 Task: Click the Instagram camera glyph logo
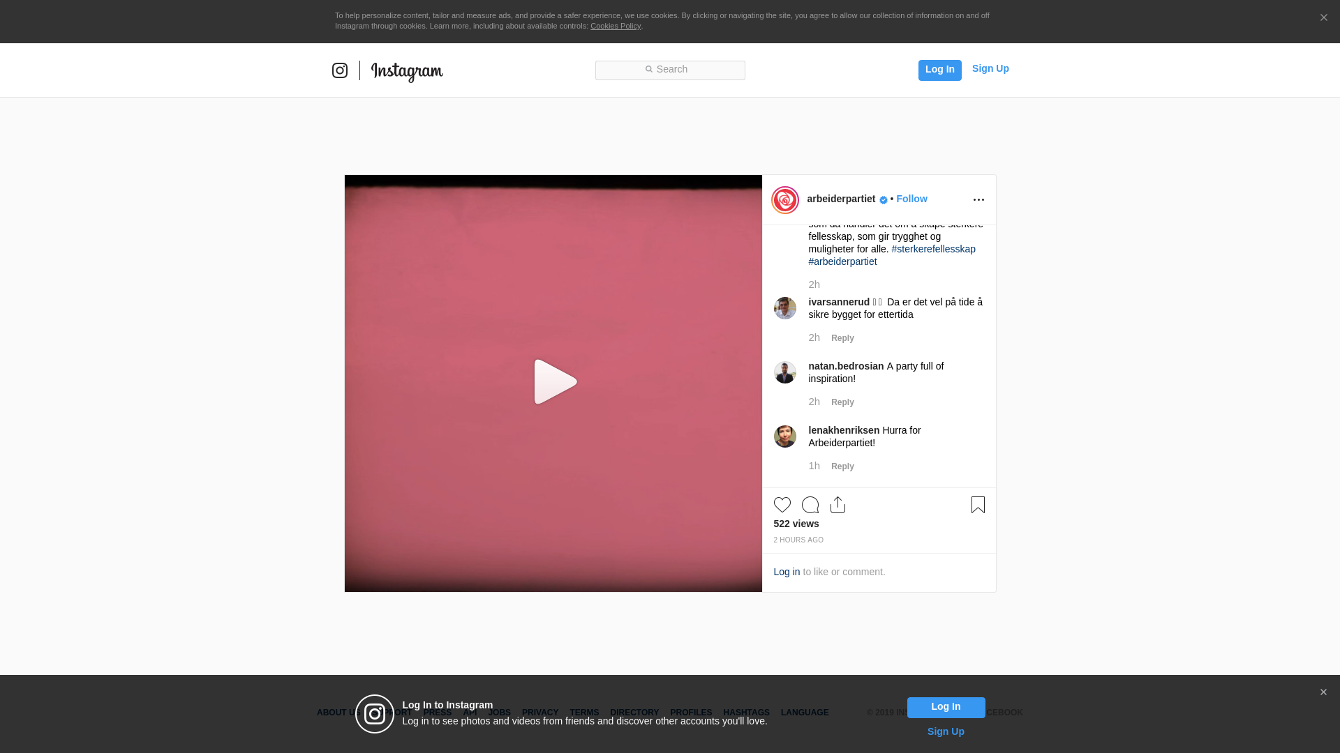[x=340, y=70]
